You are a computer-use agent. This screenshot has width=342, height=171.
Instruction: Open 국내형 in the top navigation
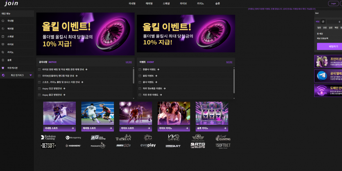pos(132,4)
